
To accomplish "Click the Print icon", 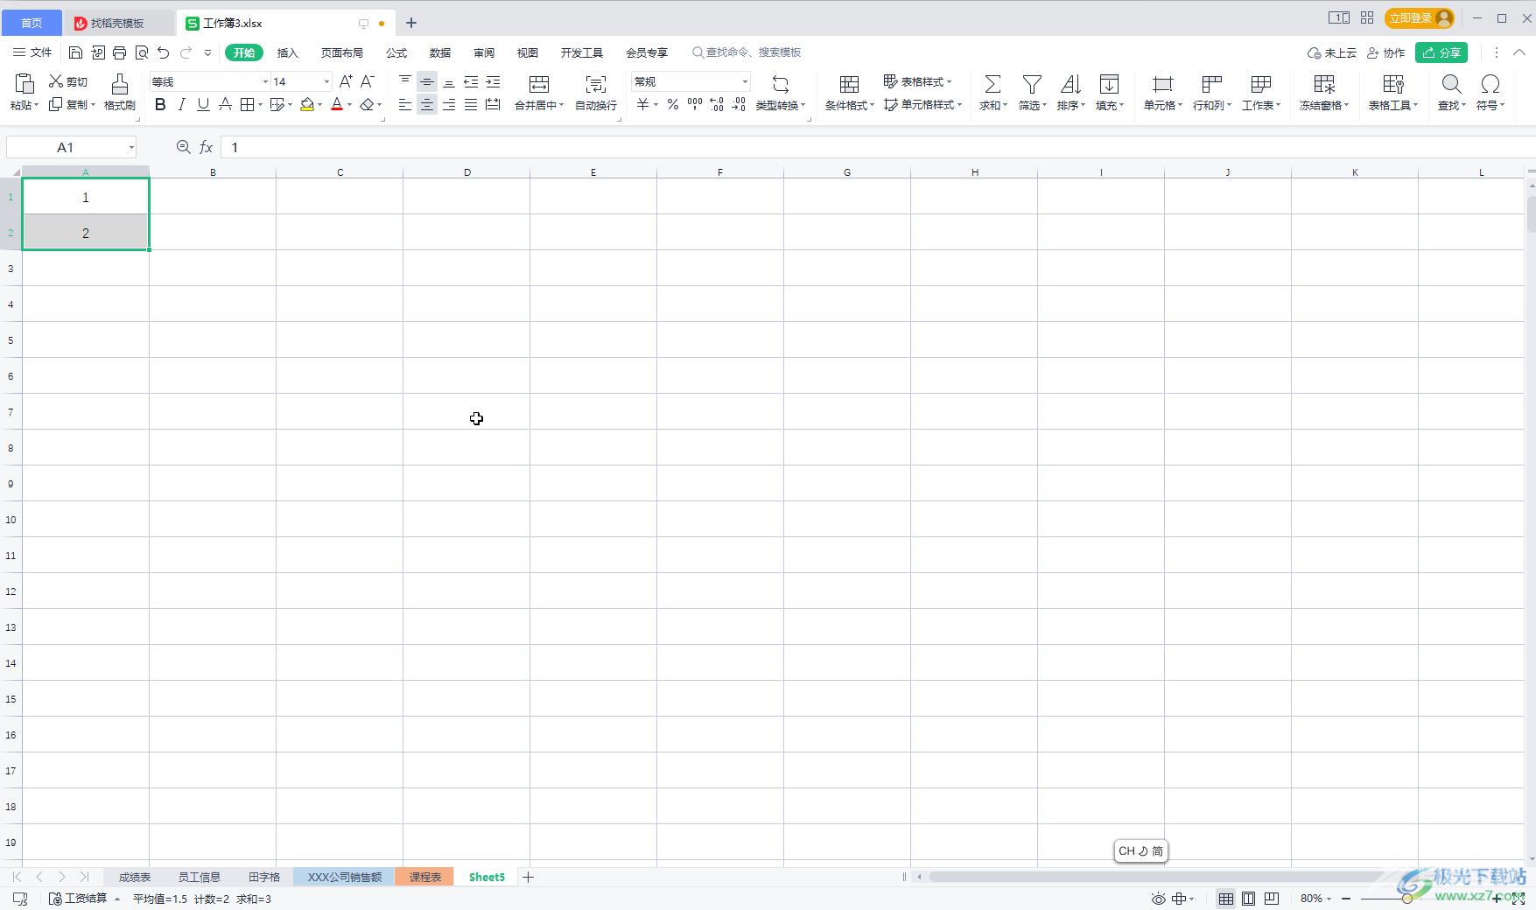I will coord(119,52).
